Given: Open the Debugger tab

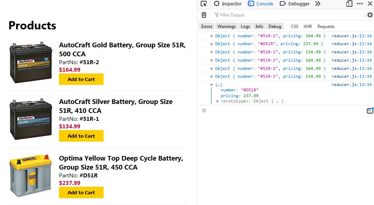Looking at the screenshot, I should coord(295,4).
